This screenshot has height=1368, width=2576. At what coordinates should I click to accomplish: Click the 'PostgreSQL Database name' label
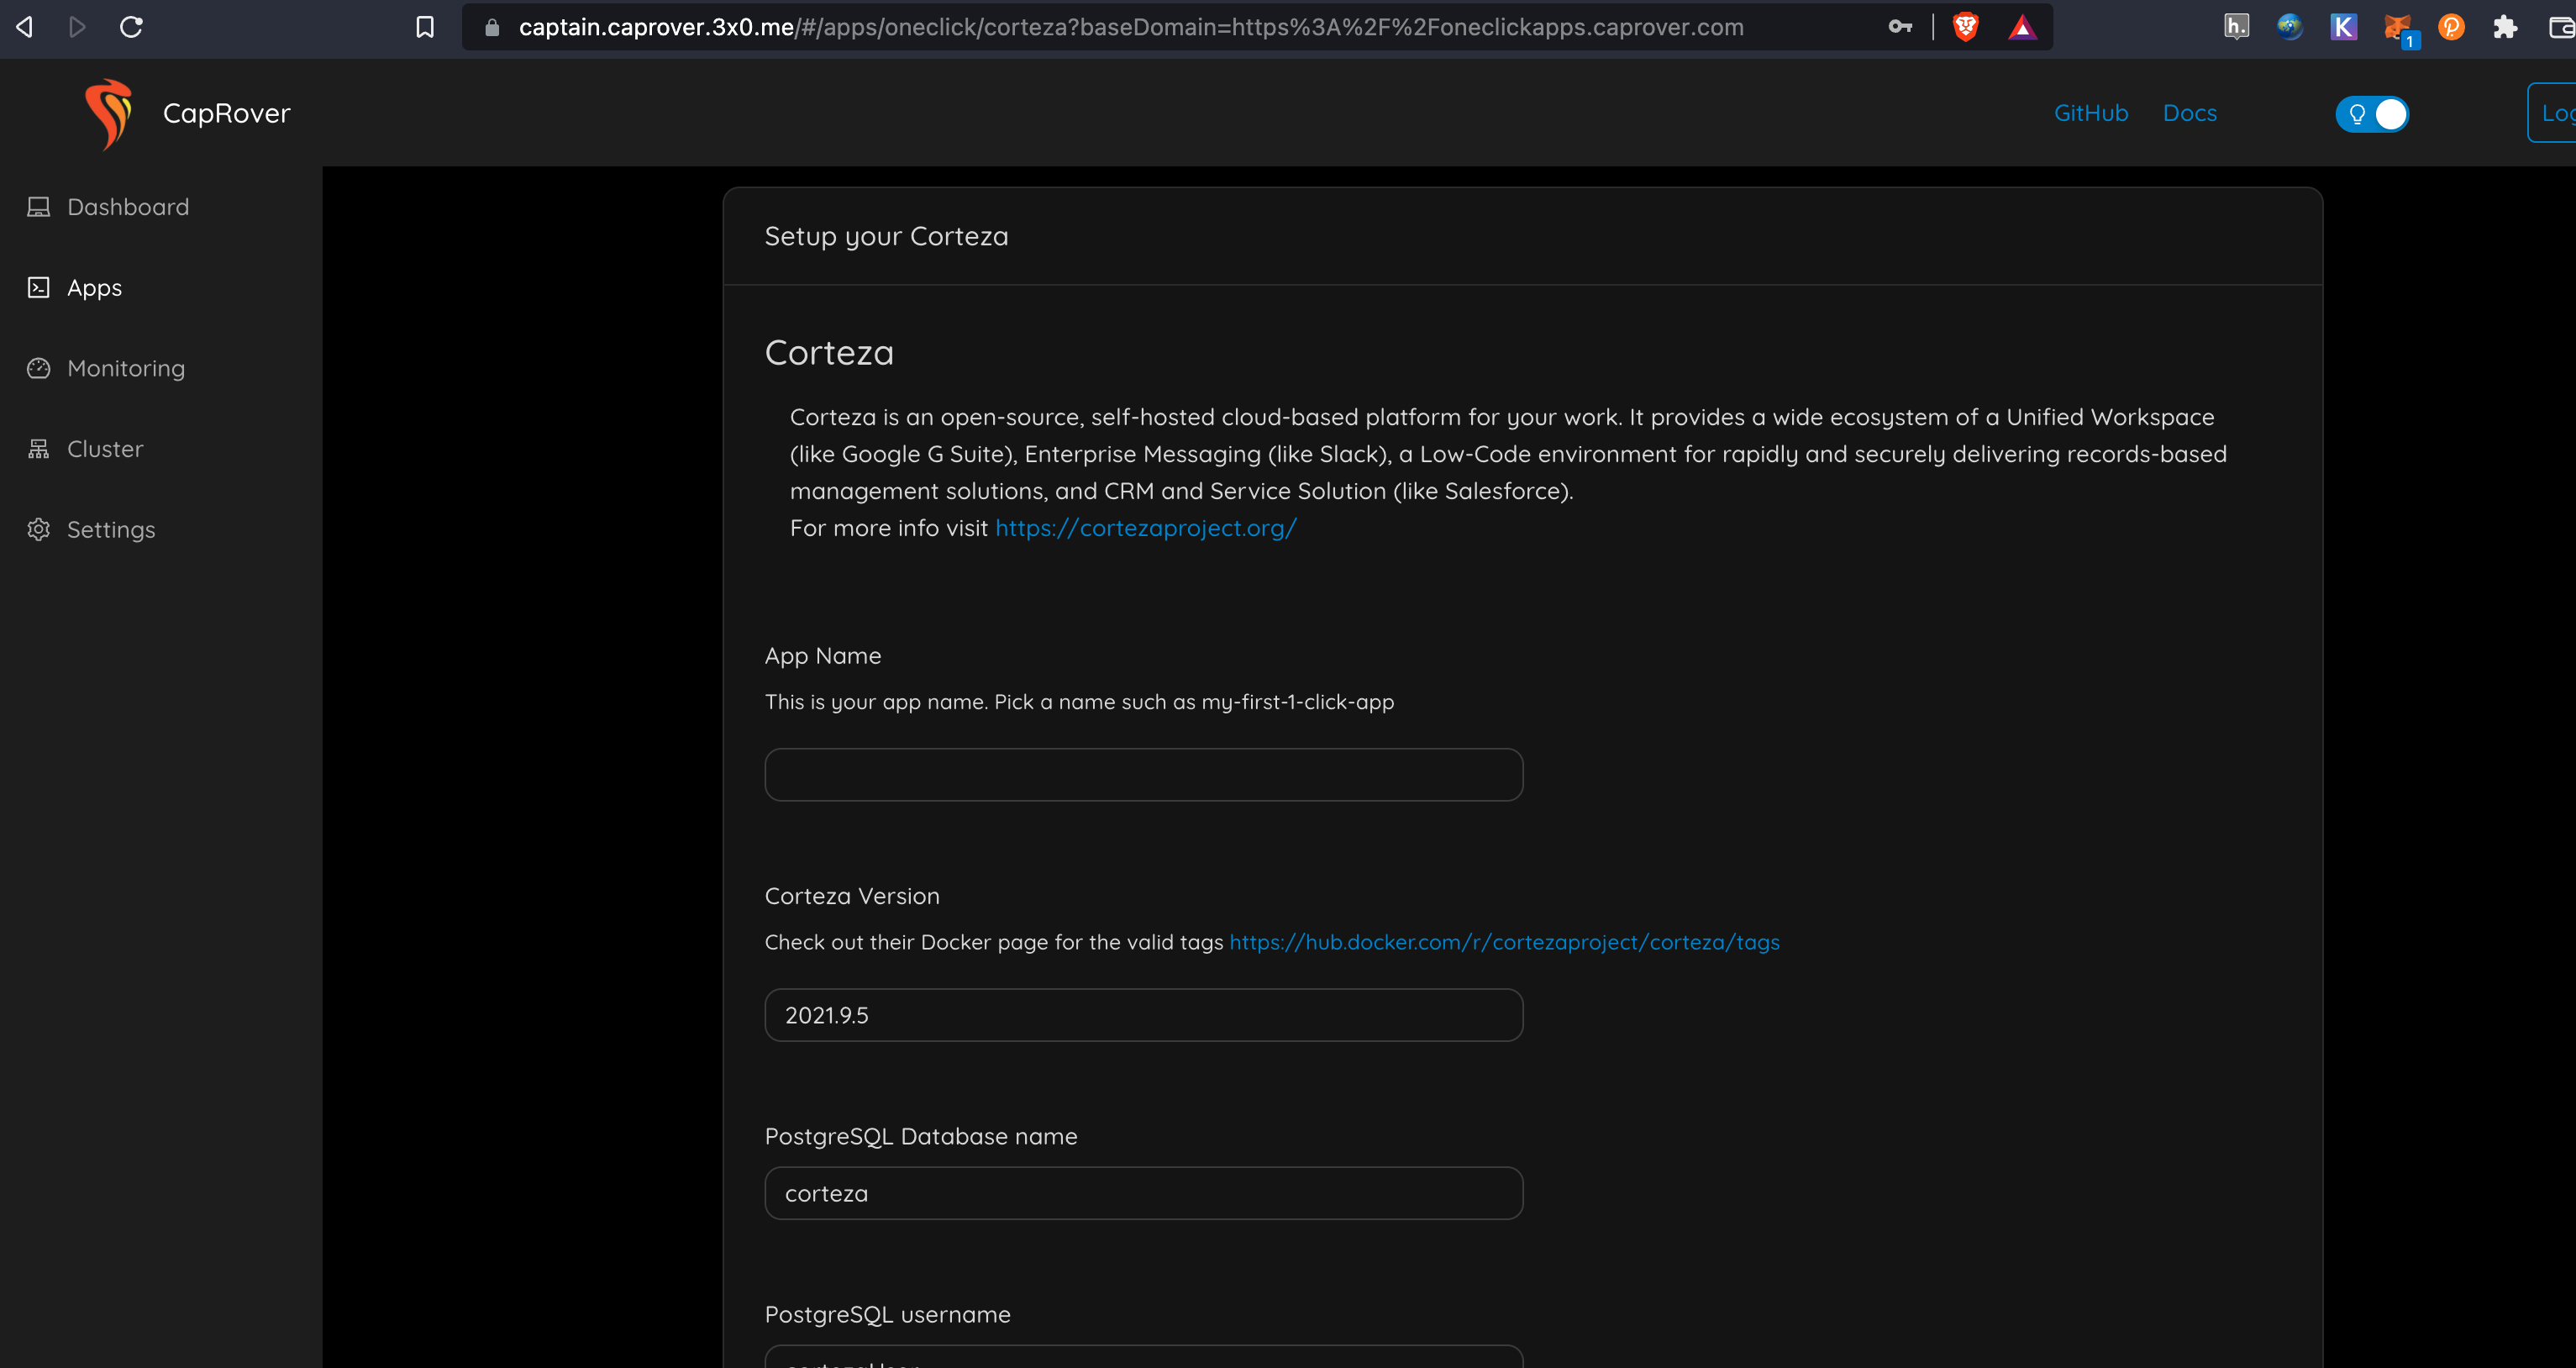tap(921, 1137)
